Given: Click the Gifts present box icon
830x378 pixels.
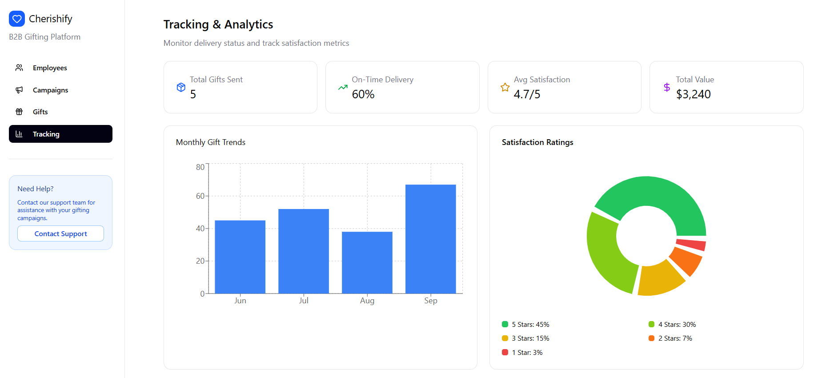Looking at the screenshot, I should (19, 112).
